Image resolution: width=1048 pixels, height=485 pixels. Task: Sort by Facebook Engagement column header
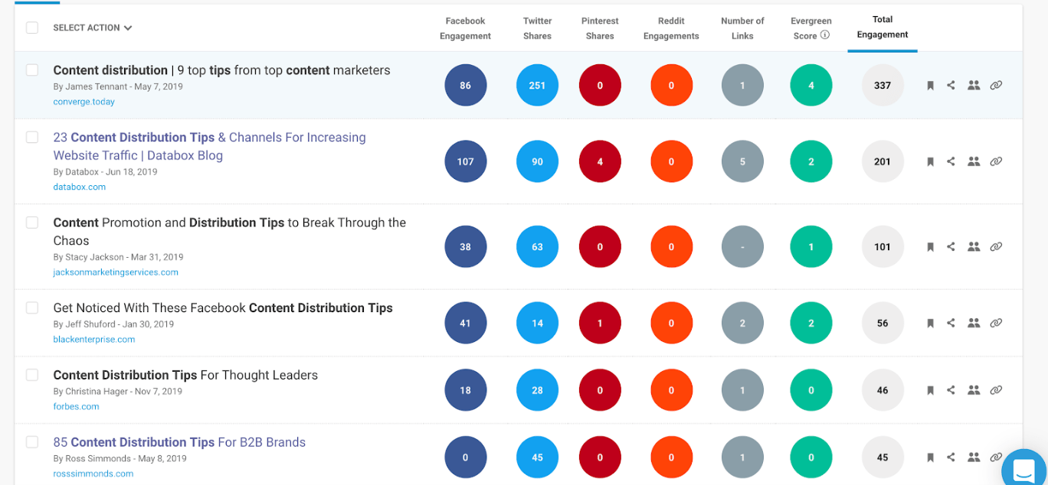[x=465, y=28]
